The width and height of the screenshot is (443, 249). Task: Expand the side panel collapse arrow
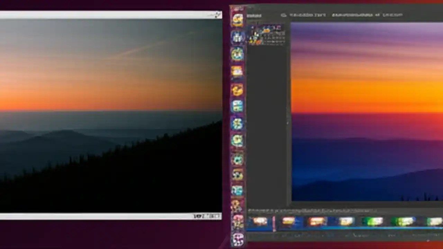pos(287,123)
